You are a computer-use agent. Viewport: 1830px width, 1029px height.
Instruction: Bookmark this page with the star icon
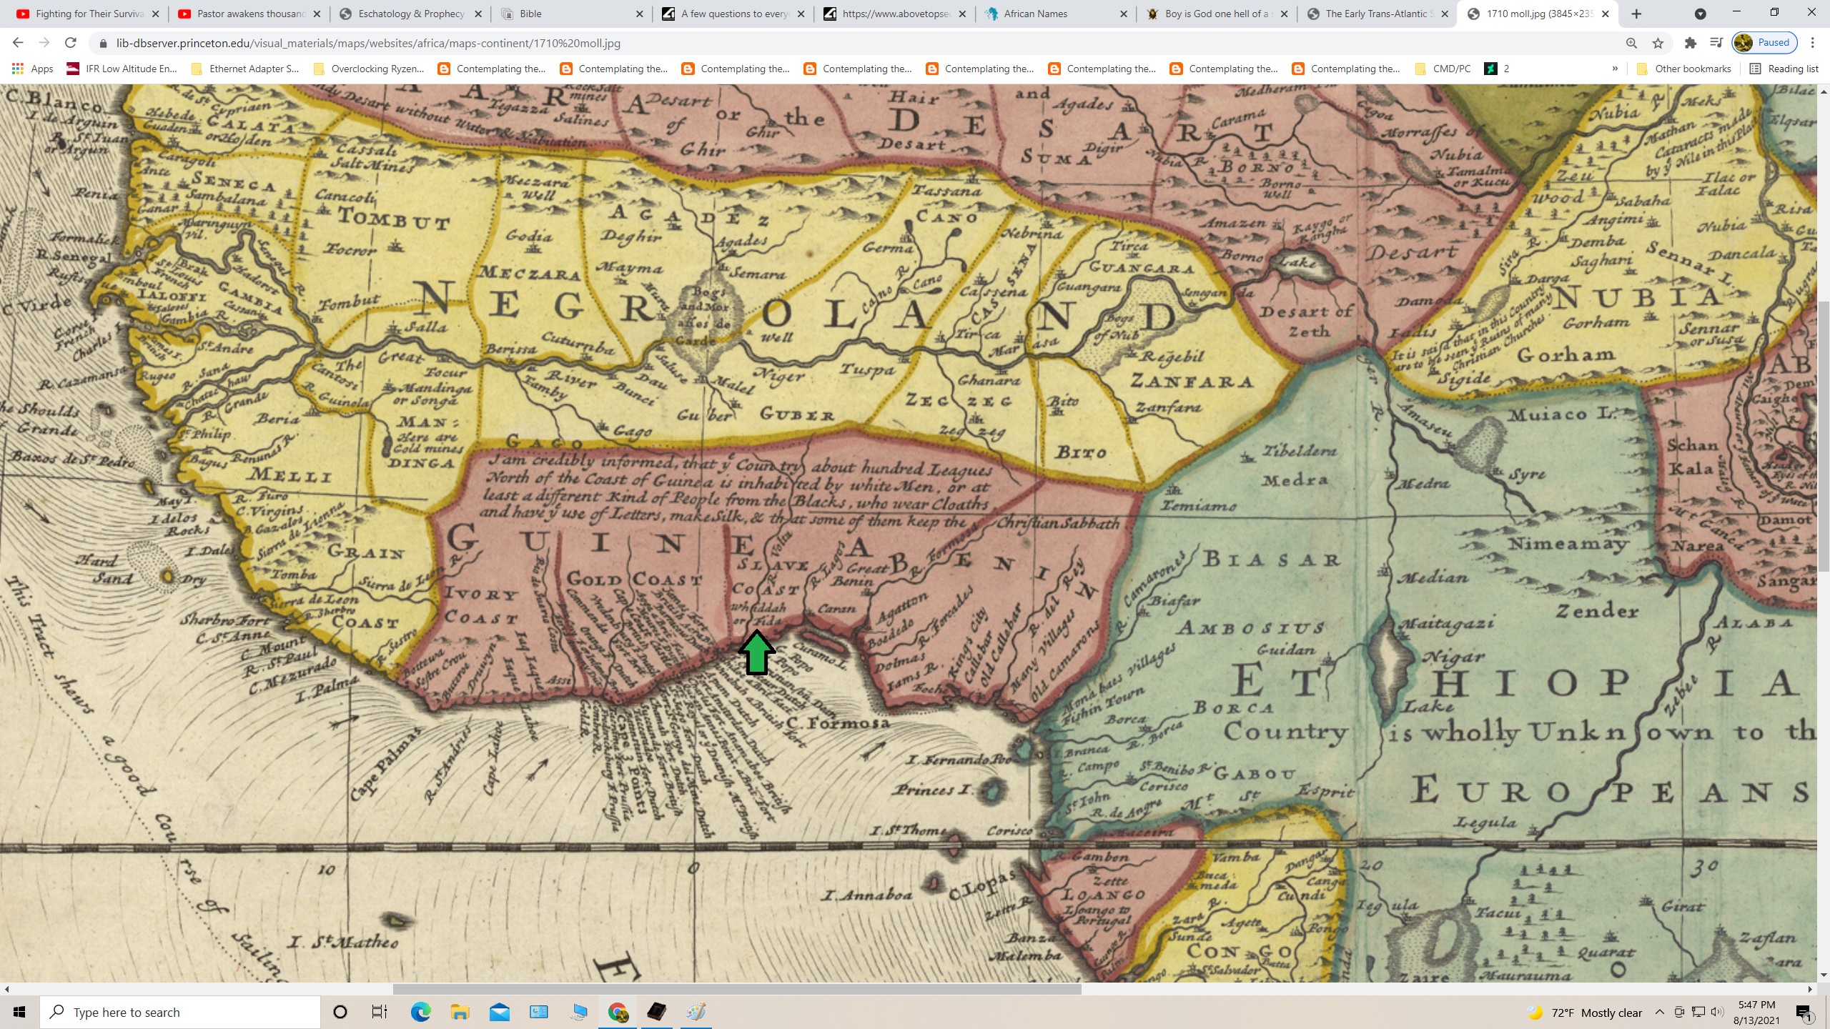[1658, 43]
